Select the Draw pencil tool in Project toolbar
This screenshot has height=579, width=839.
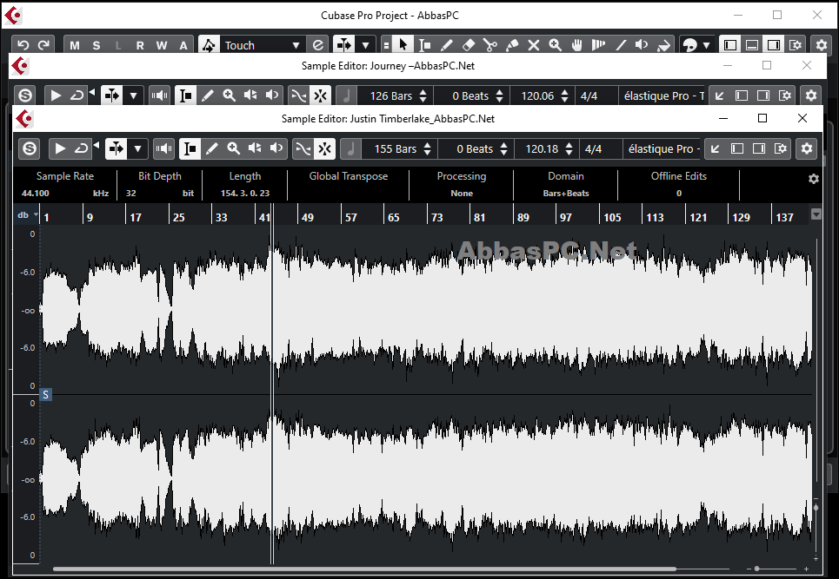click(446, 45)
